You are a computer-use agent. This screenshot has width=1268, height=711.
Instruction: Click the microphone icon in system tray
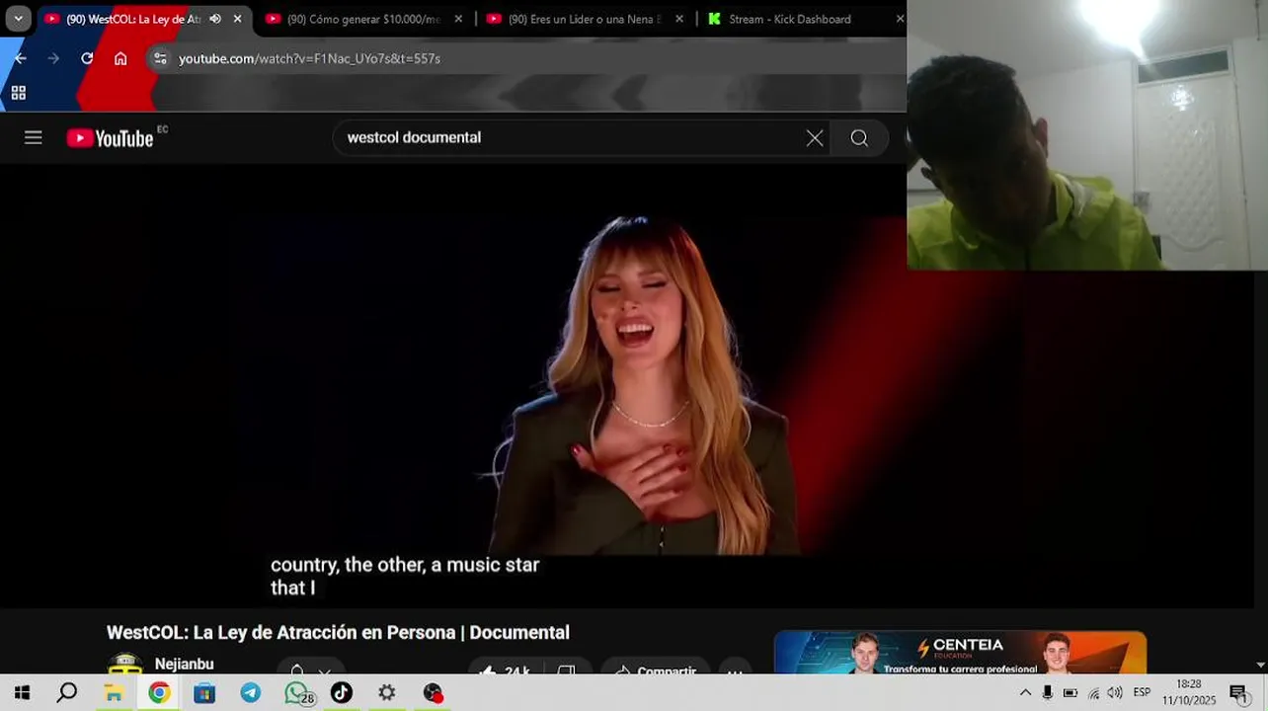point(1048,693)
